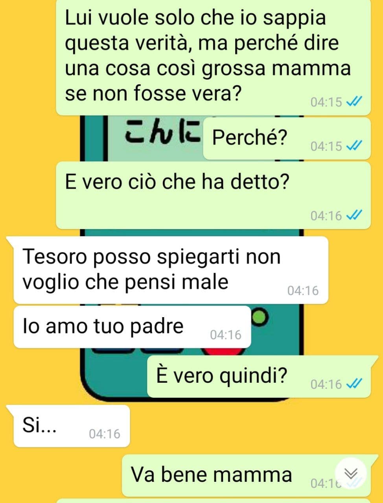Select 'Tesoro posso spiegarti' received message
The height and width of the screenshot is (503, 383).
[171, 270]
